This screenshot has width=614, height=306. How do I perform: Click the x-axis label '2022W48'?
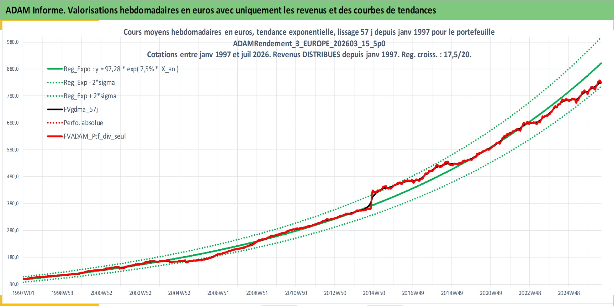[x=530, y=293]
